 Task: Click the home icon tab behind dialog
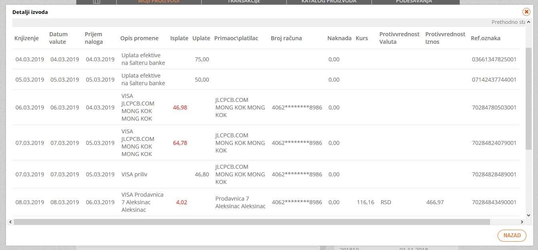pyautogui.click(x=96, y=2)
